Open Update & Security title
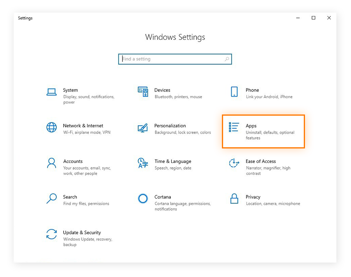 click(x=82, y=232)
